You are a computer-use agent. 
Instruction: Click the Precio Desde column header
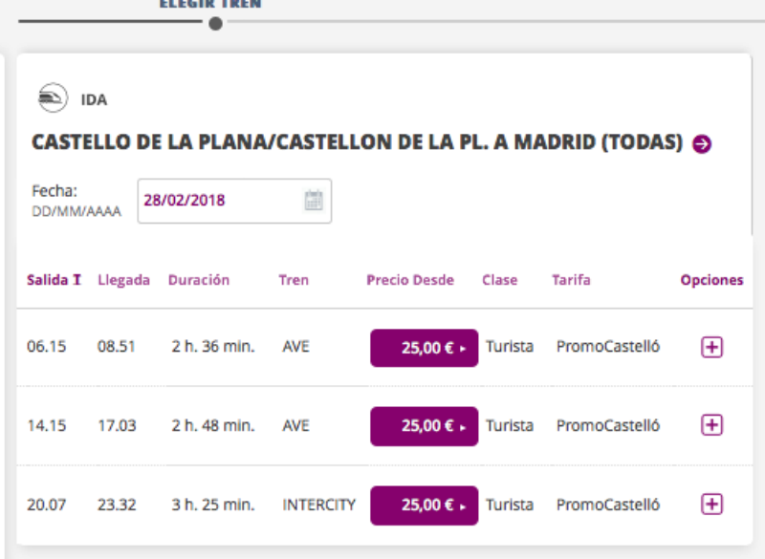pos(410,280)
